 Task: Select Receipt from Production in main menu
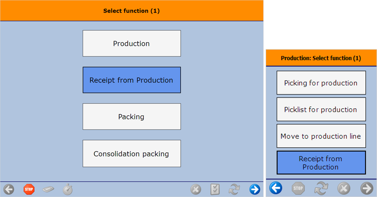(x=131, y=80)
